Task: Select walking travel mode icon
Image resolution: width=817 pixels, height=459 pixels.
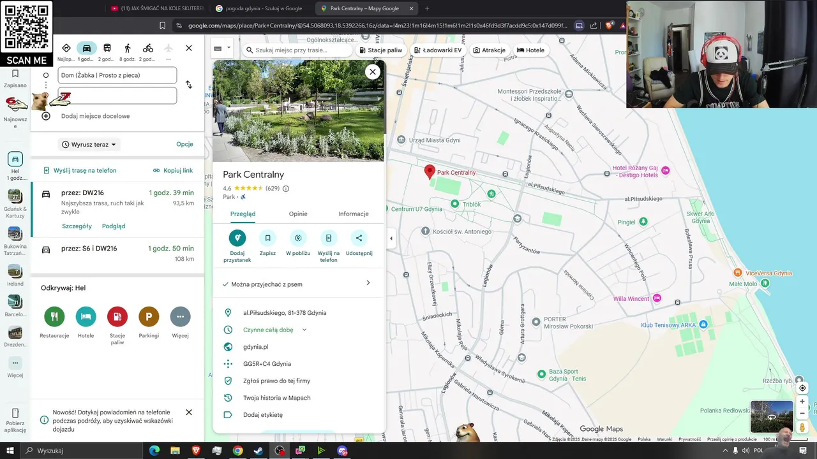Action: coord(128,48)
